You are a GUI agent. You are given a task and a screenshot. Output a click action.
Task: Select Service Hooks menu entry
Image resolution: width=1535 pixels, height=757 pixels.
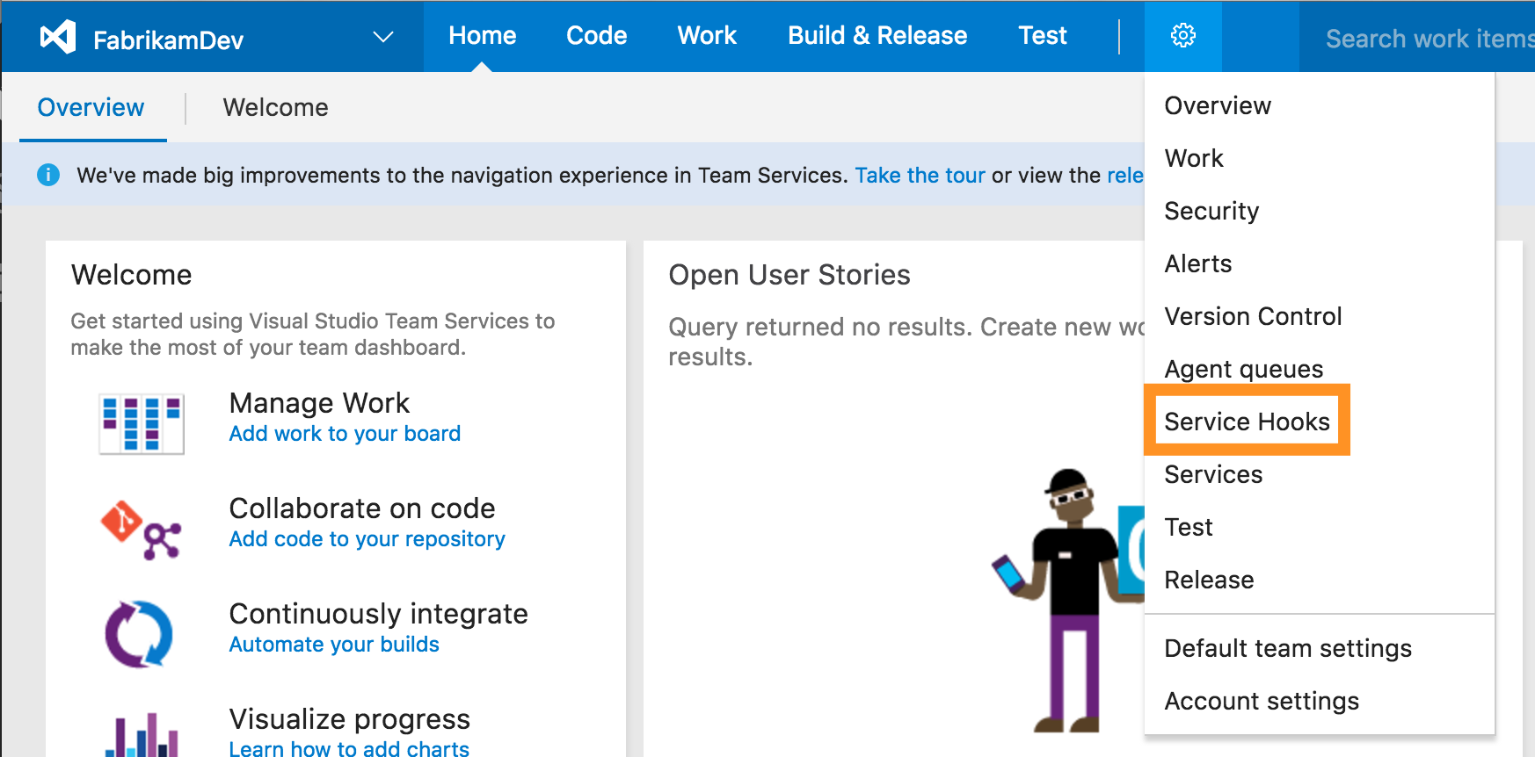(x=1247, y=422)
